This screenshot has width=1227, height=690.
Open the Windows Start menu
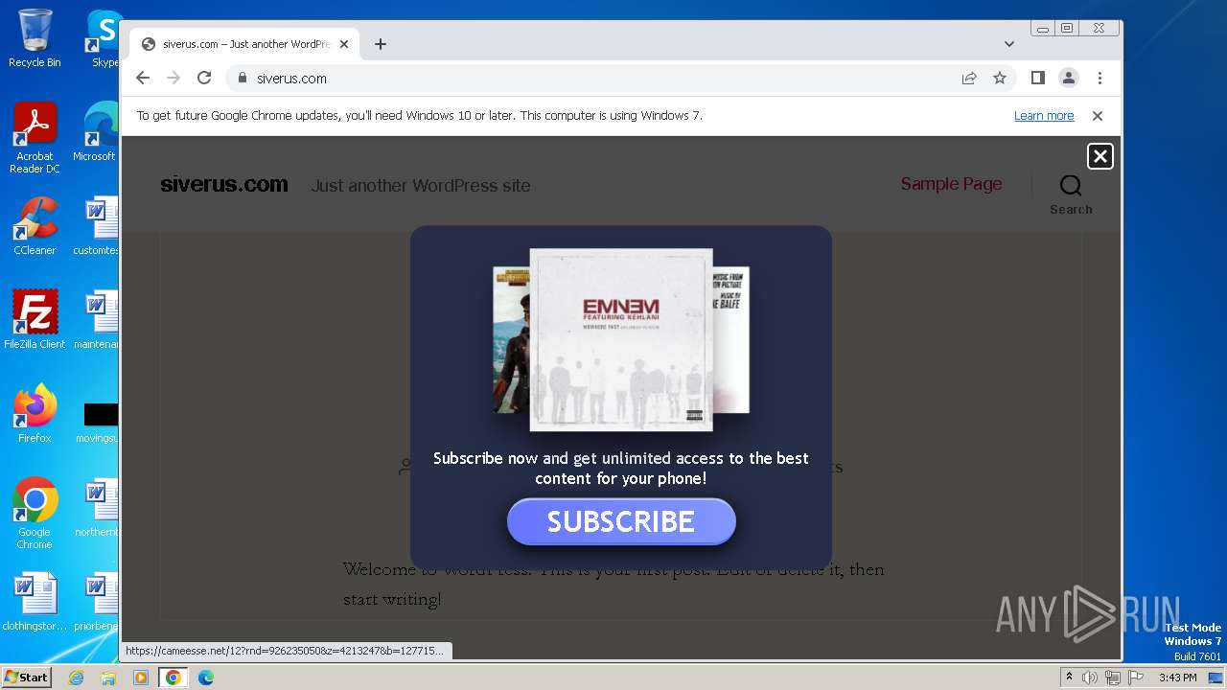[x=26, y=677]
